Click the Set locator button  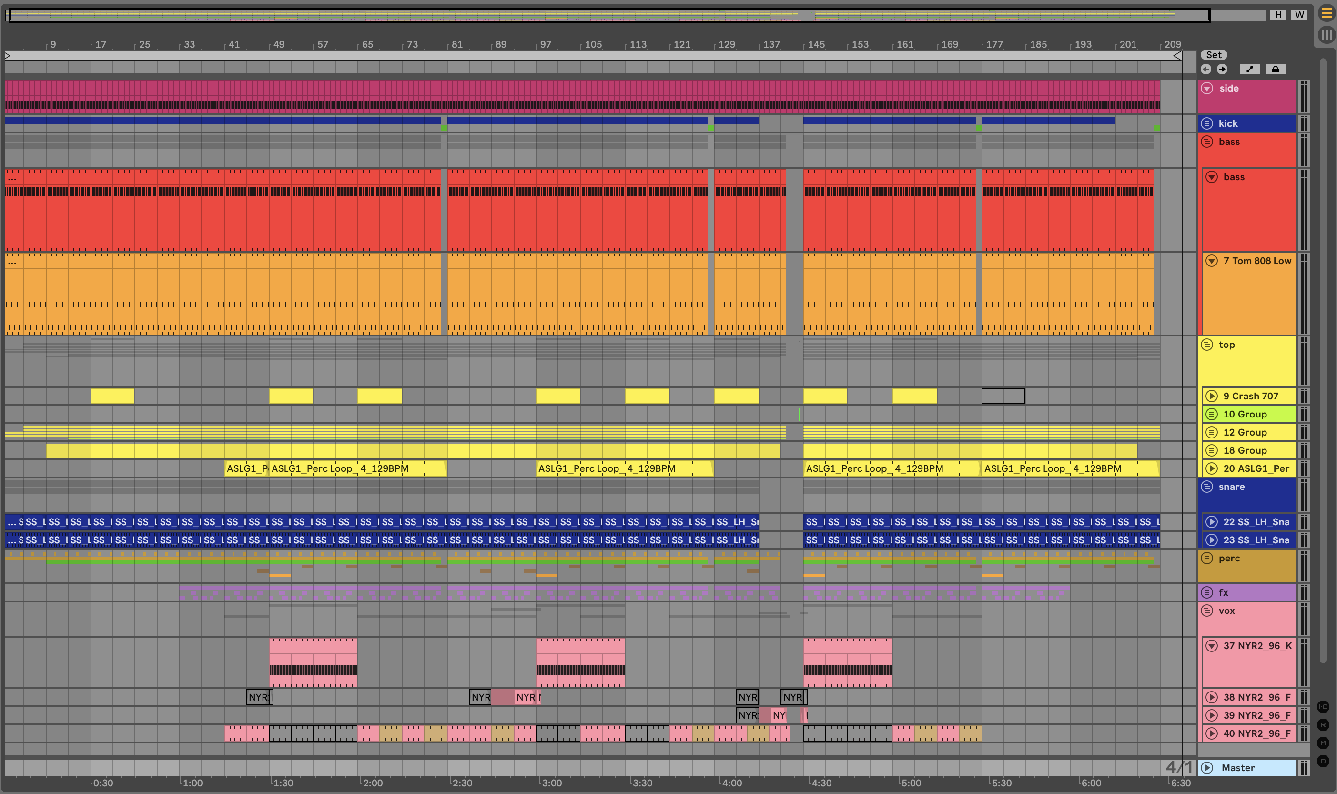(x=1214, y=55)
